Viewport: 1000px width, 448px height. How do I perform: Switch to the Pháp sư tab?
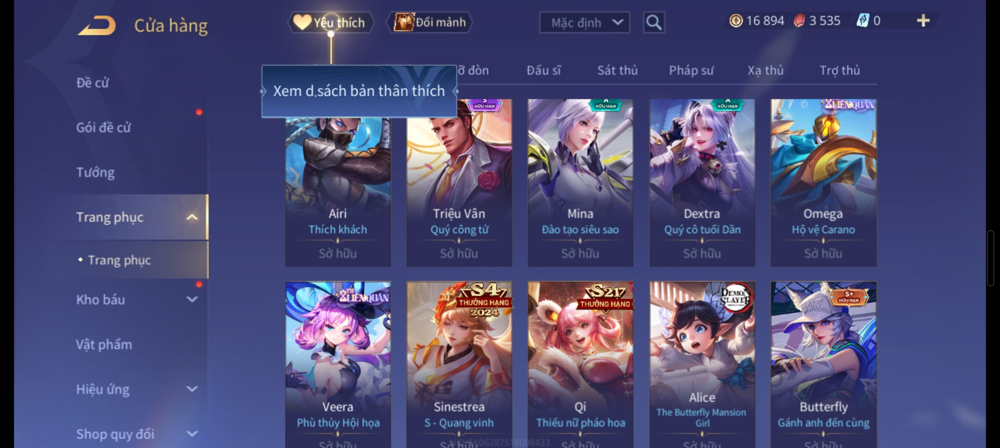pyautogui.click(x=691, y=71)
